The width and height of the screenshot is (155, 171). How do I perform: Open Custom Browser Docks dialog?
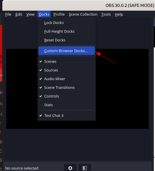pos(67,51)
